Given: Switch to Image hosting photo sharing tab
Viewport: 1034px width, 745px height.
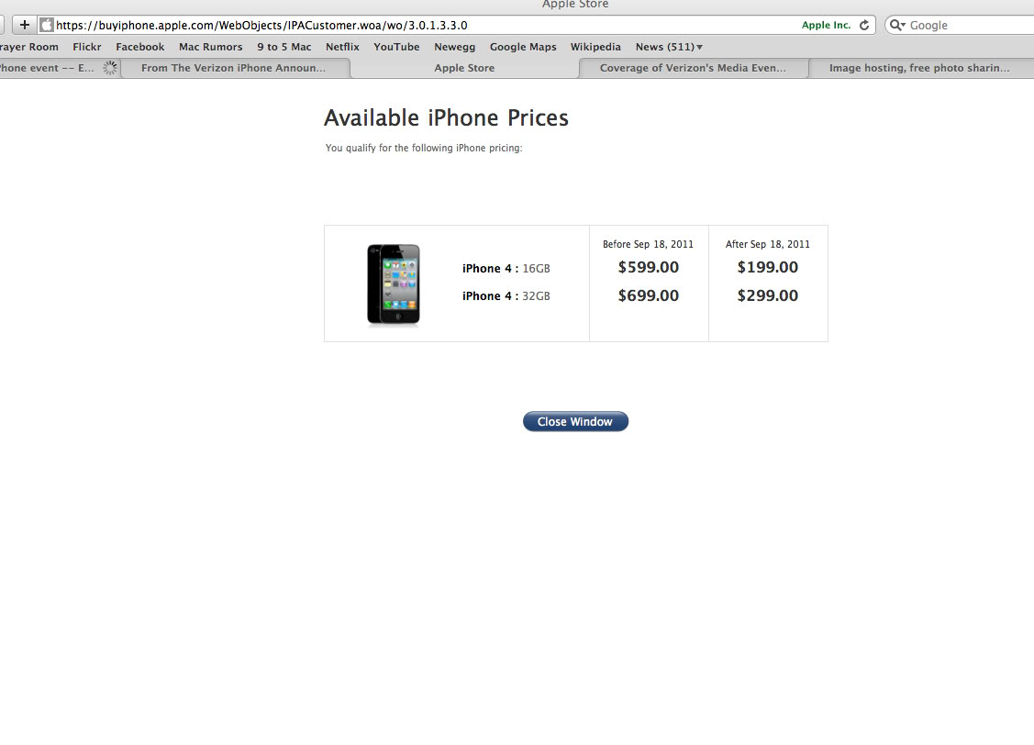Looking at the screenshot, I should [x=919, y=68].
